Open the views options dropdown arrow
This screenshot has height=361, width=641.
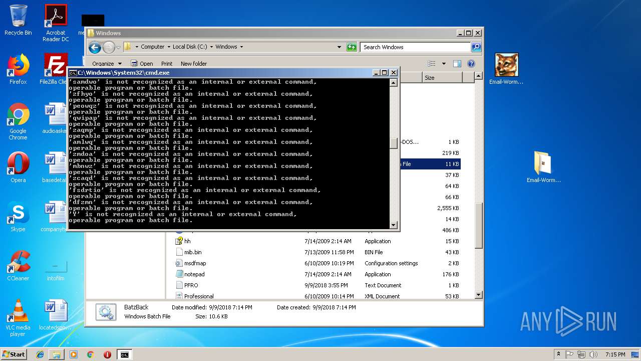point(444,64)
